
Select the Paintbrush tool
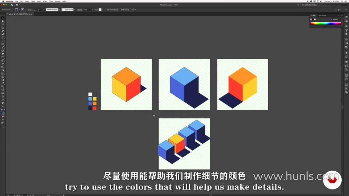tap(3, 47)
